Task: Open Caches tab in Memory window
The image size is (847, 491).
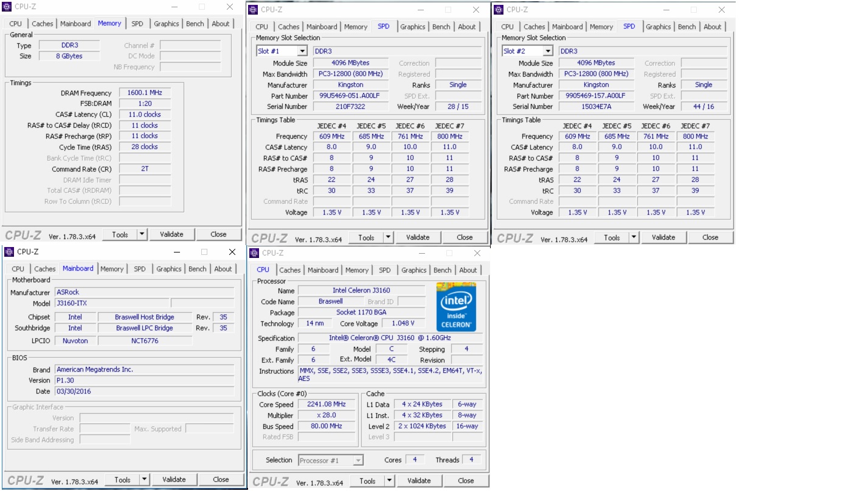Action: 43,24
